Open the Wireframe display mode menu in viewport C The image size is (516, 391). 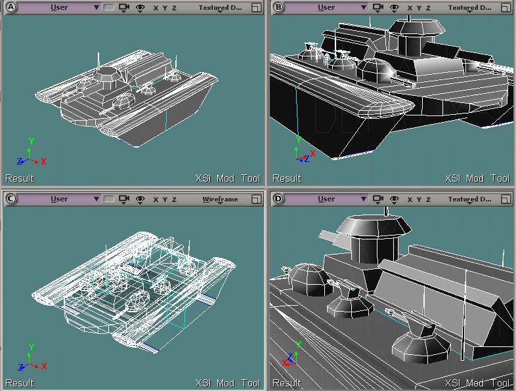[220, 199]
